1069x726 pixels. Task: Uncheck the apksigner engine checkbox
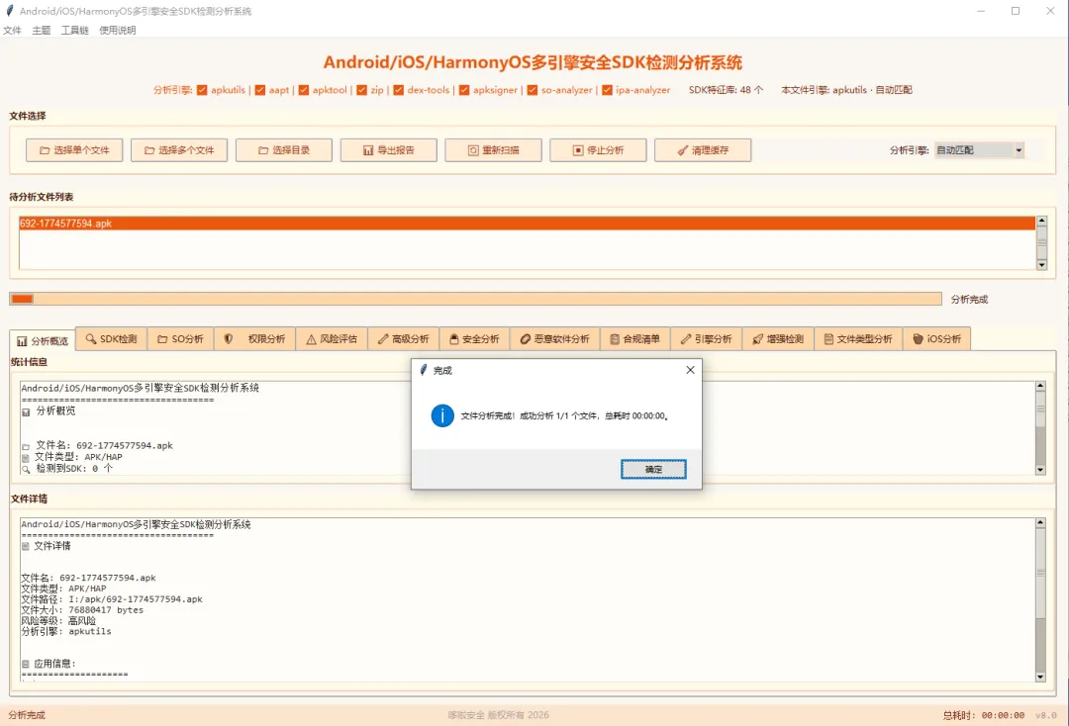click(x=464, y=90)
